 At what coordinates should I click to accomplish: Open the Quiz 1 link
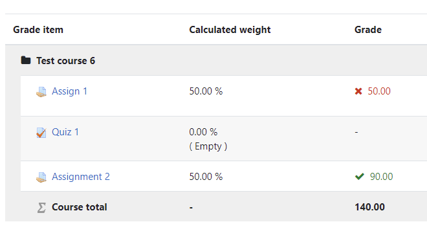(65, 132)
